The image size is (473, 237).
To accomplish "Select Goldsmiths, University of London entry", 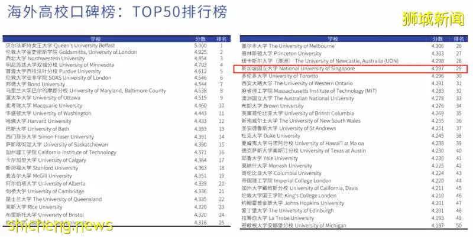I will coord(71,52).
